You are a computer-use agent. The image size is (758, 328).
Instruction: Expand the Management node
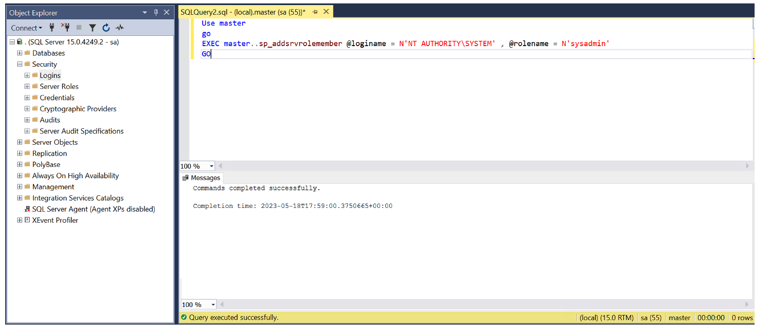[x=19, y=187]
